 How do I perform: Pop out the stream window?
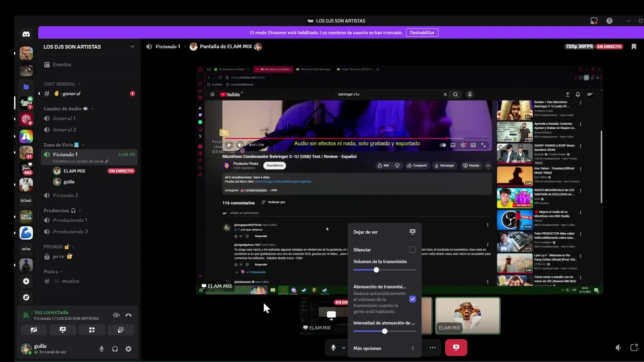point(634,347)
